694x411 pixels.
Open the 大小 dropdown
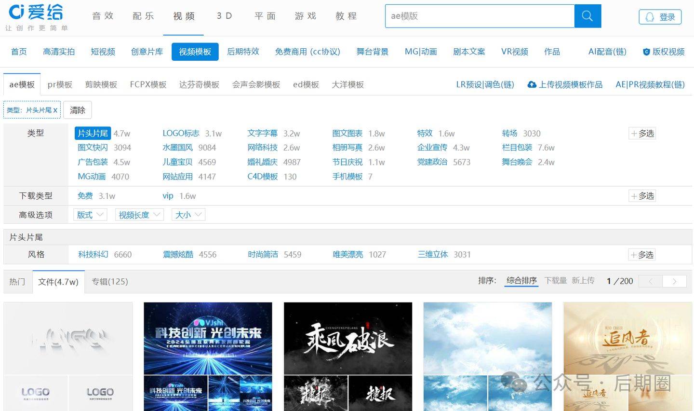coord(188,214)
